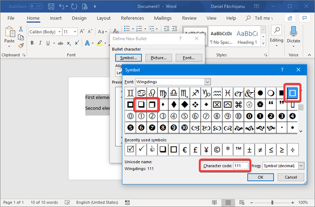
Task: Open the Change Case Aa dropdown
Action: (102, 32)
